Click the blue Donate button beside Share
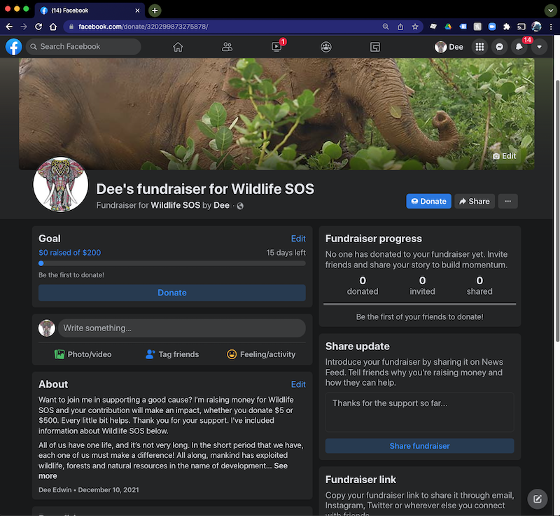This screenshot has width=560, height=516. pos(428,201)
